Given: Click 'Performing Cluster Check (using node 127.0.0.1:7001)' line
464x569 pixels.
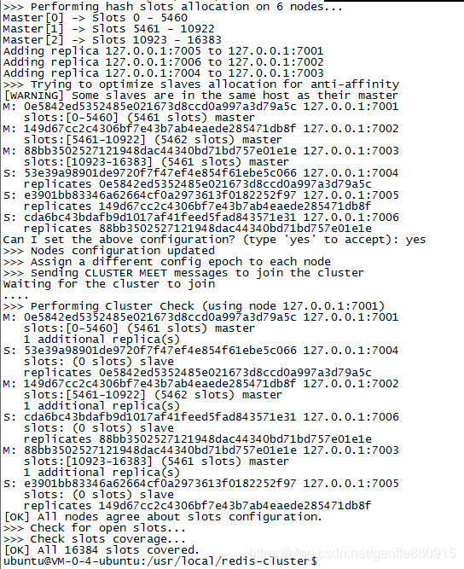Looking at the screenshot, I should coord(194,306).
